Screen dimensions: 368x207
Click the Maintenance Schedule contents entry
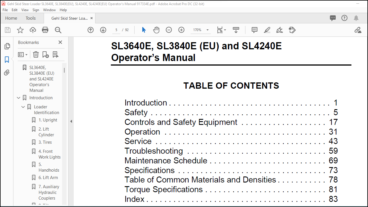click(231, 161)
